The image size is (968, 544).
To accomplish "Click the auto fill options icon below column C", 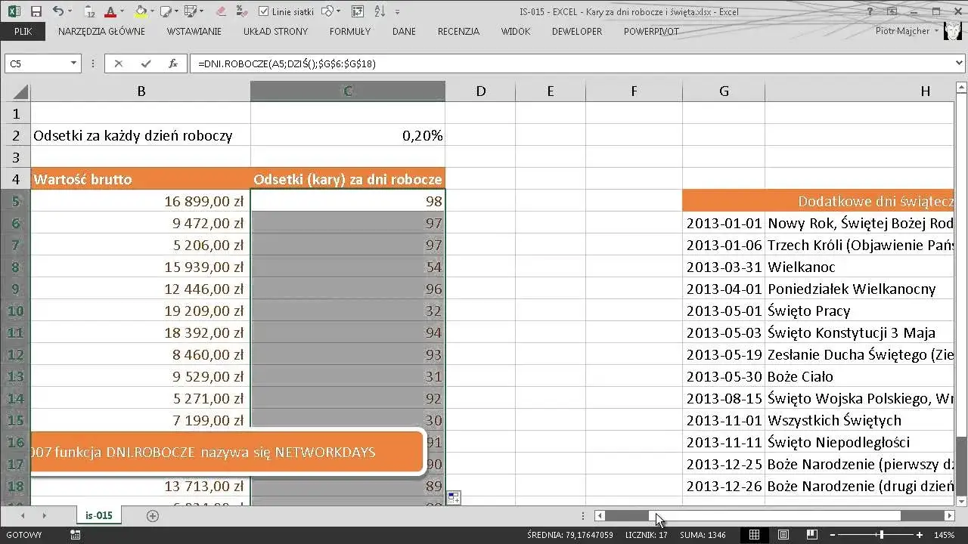I will pyautogui.click(x=454, y=497).
